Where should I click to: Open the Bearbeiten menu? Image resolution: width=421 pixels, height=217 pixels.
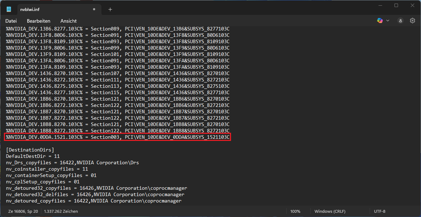coord(38,21)
